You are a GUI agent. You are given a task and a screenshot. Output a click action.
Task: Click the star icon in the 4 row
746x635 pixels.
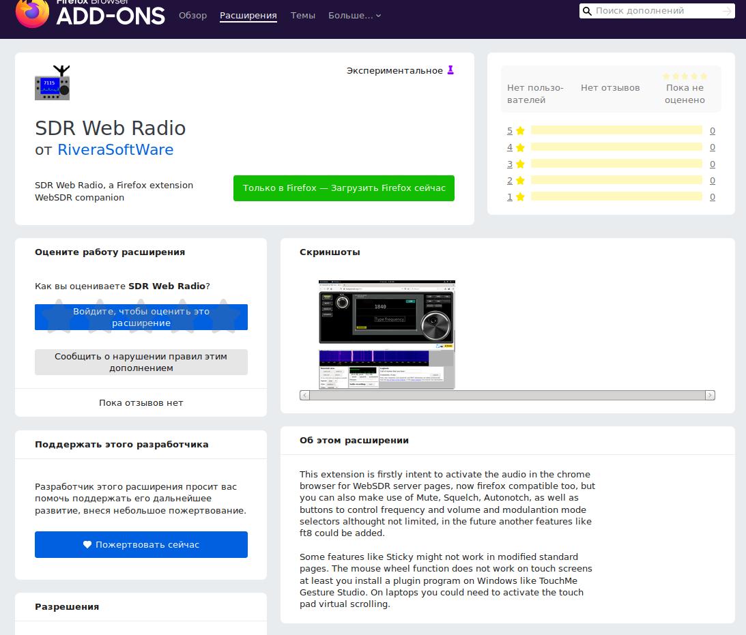(x=521, y=147)
